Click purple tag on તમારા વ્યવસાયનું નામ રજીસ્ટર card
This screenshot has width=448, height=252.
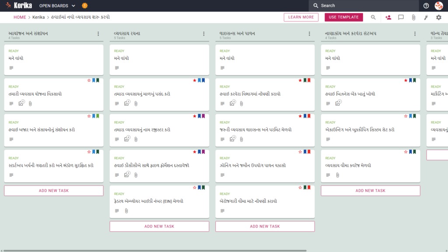pyautogui.click(x=203, y=116)
